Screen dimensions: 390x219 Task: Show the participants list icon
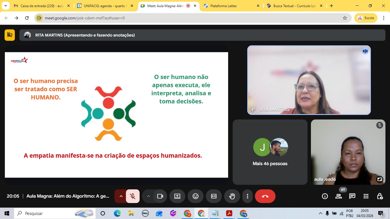[x=339, y=196]
